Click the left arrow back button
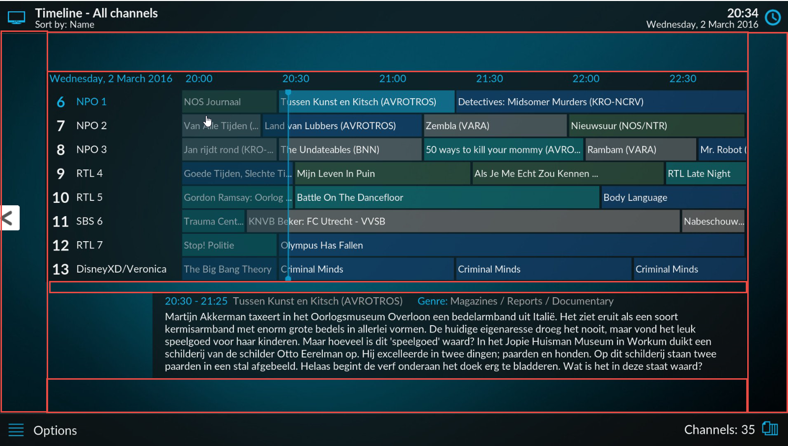788x446 pixels. pos(9,218)
